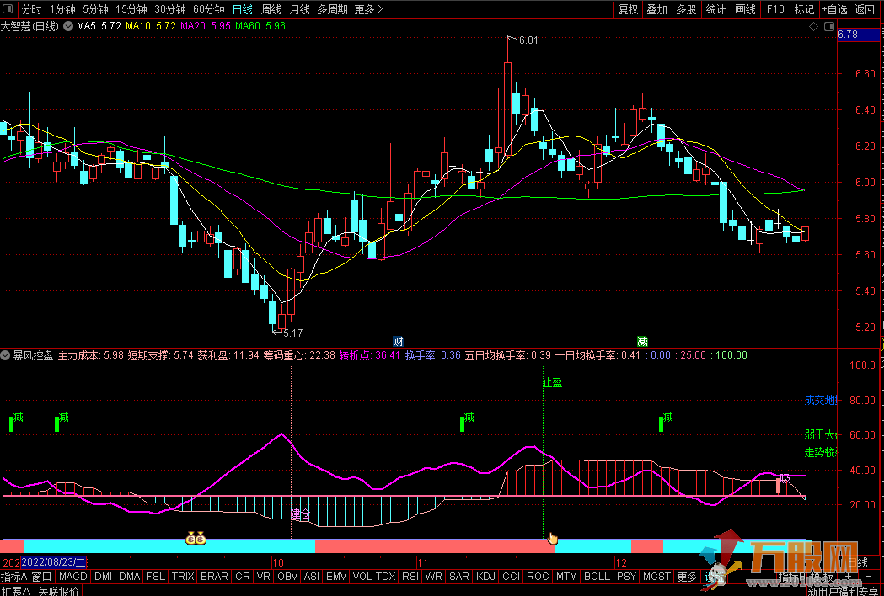Open the 关联报价 tab
Viewport: 884px width, 596px height.
(x=59, y=591)
